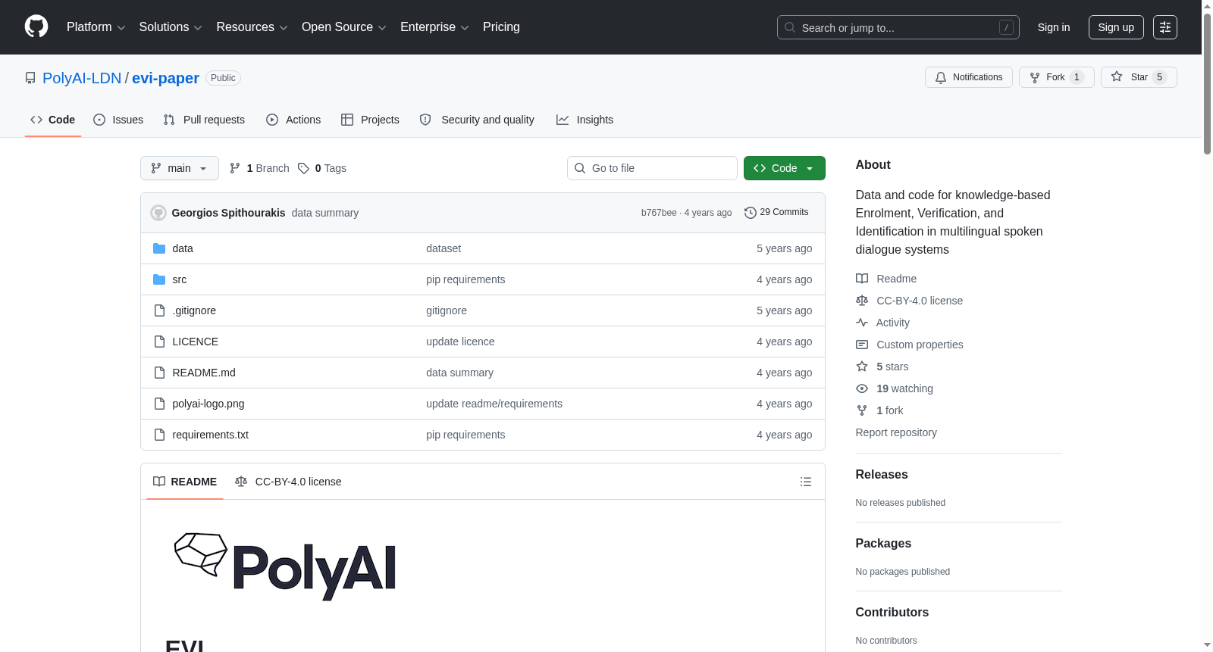Click the fork icon on Fork button

click(x=1035, y=77)
